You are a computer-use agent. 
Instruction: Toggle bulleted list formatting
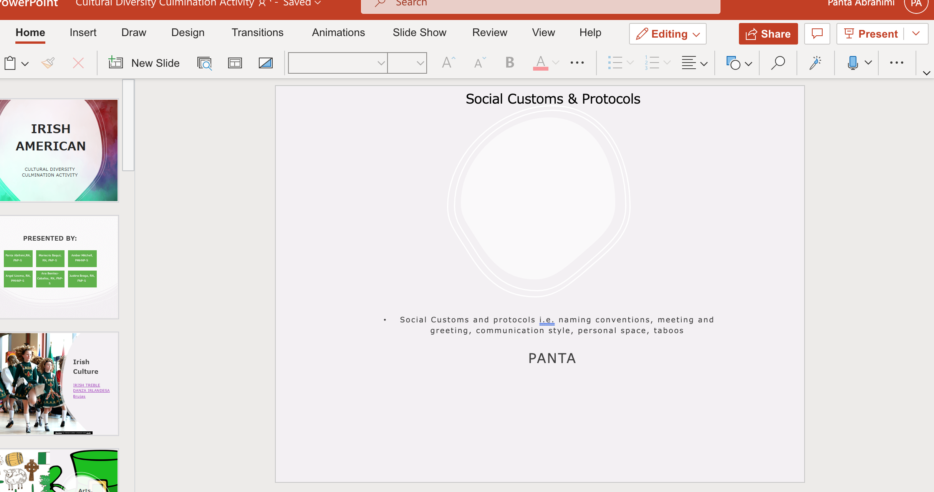click(x=615, y=63)
